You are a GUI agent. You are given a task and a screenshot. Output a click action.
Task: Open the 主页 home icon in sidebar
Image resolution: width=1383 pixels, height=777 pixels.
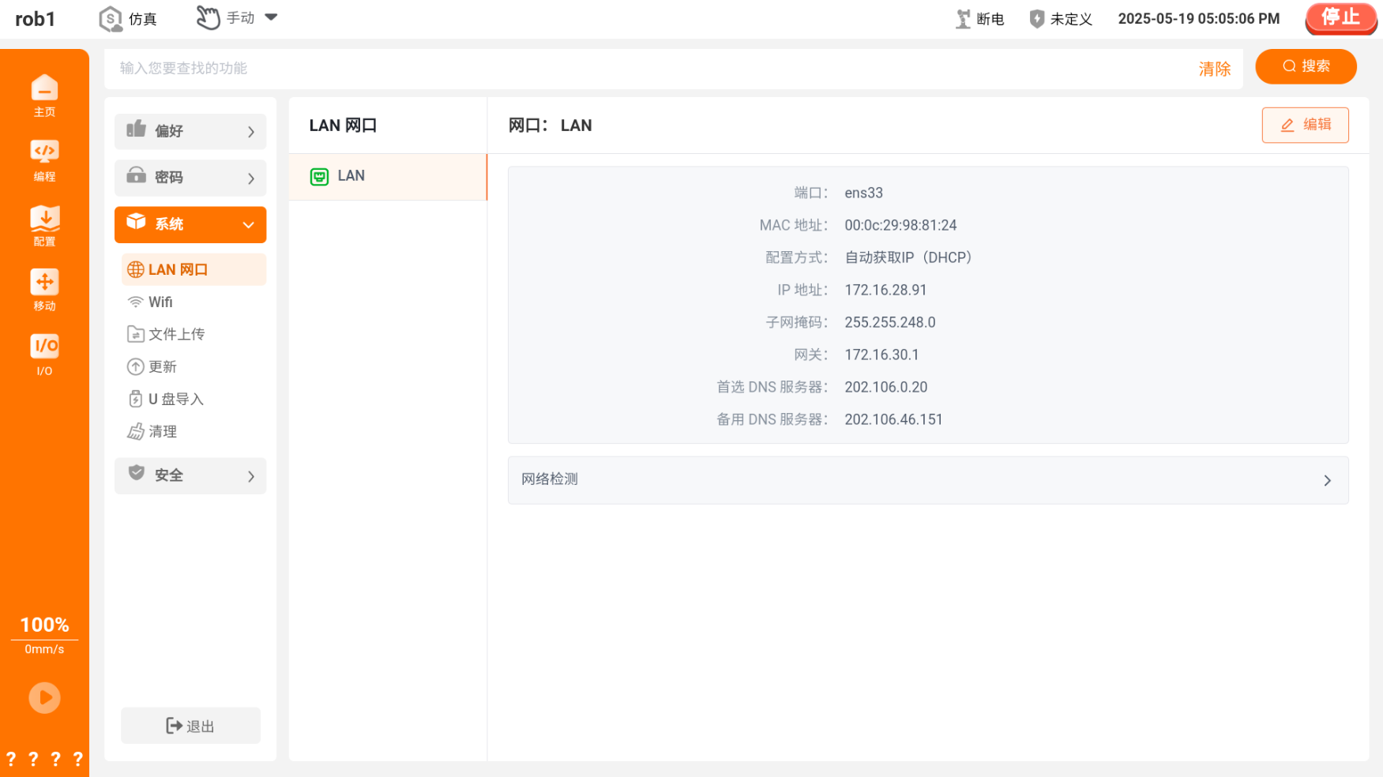(44, 96)
